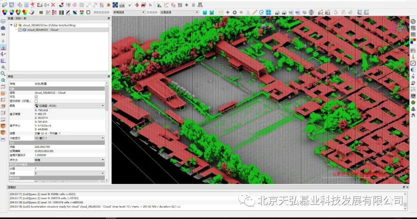Open the MLS plugin icon

(328, 12)
